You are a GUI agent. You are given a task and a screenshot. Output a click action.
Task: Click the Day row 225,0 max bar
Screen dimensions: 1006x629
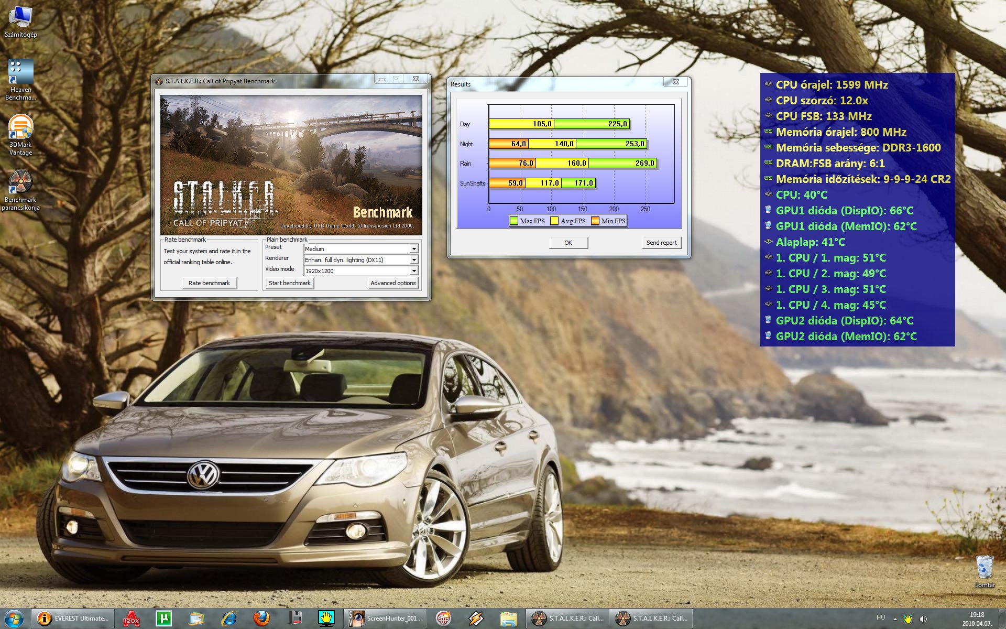592,124
